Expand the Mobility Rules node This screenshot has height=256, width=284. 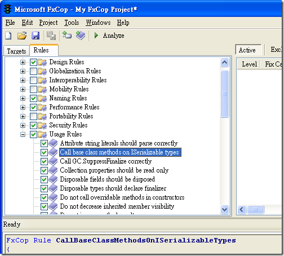pyautogui.click(x=23, y=89)
